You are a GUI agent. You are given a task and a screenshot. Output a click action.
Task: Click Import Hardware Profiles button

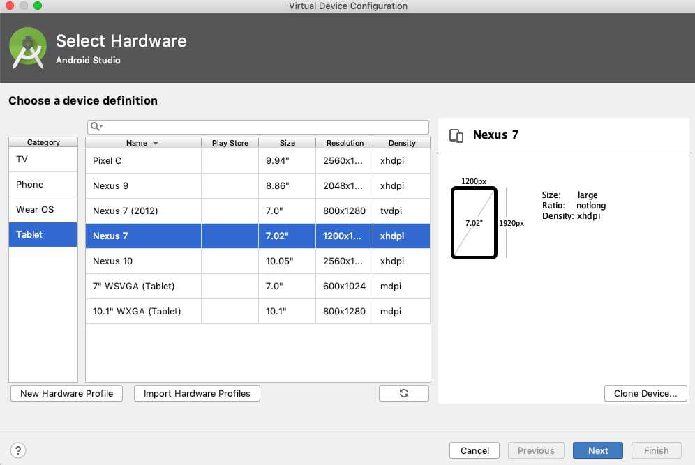click(197, 393)
